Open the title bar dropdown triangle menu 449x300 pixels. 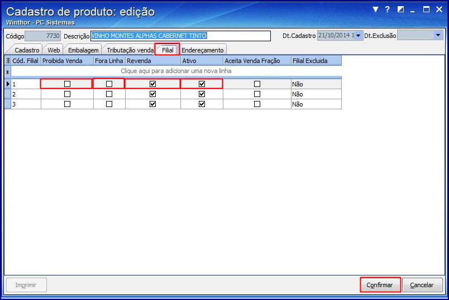(x=375, y=9)
